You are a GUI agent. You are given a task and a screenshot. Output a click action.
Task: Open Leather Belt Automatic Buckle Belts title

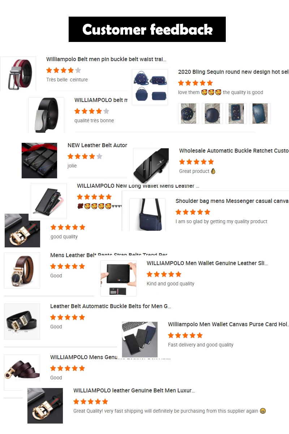pyautogui.click(x=111, y=306)
